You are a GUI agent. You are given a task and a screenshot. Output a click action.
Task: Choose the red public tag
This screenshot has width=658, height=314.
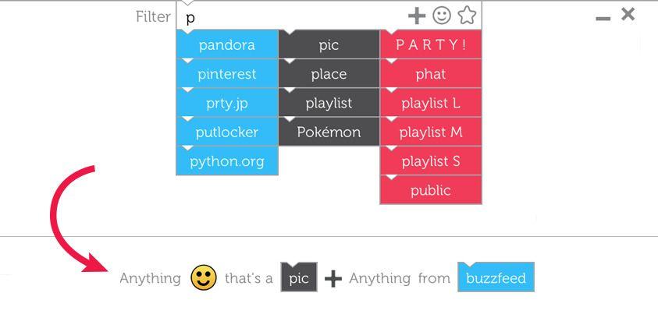pos(431,190)
